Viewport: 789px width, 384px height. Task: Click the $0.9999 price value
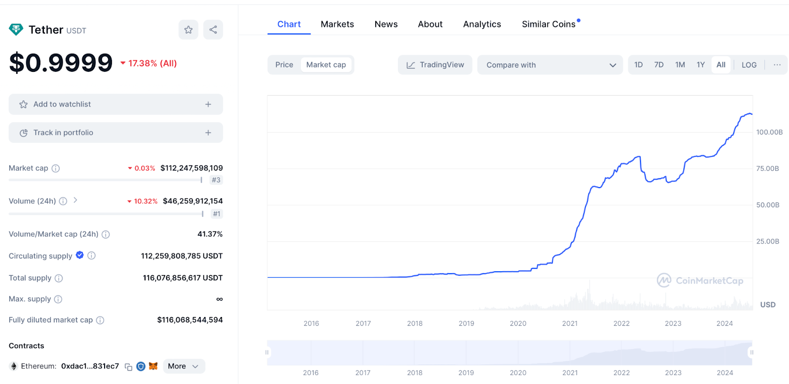click(x=61, y=63)
